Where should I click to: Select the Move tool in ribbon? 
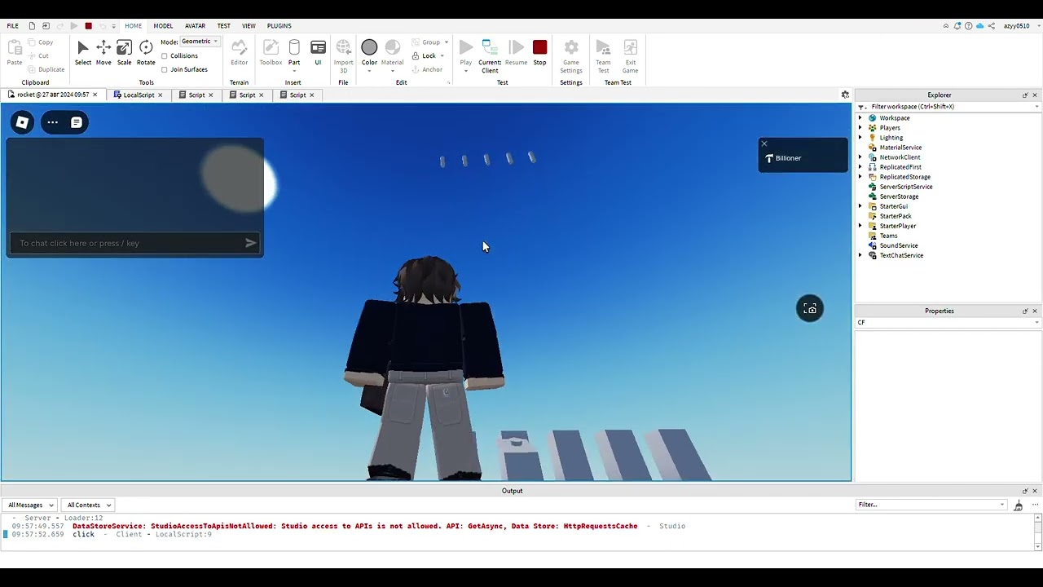103,53
